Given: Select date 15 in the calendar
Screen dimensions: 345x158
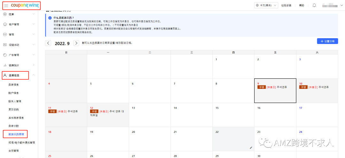Looking at the screenshot, I should (234, 115).
